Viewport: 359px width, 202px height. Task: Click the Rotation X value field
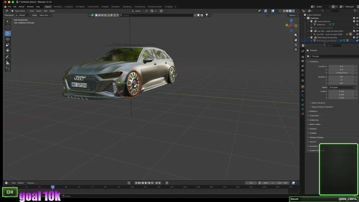341,77
